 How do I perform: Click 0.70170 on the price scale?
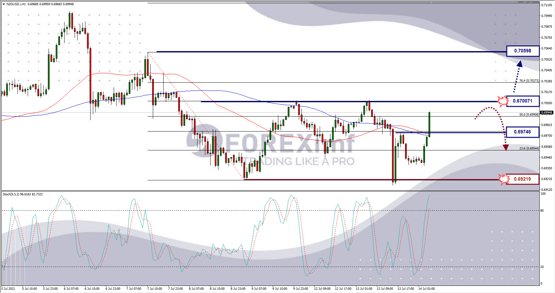pos(547,92)
